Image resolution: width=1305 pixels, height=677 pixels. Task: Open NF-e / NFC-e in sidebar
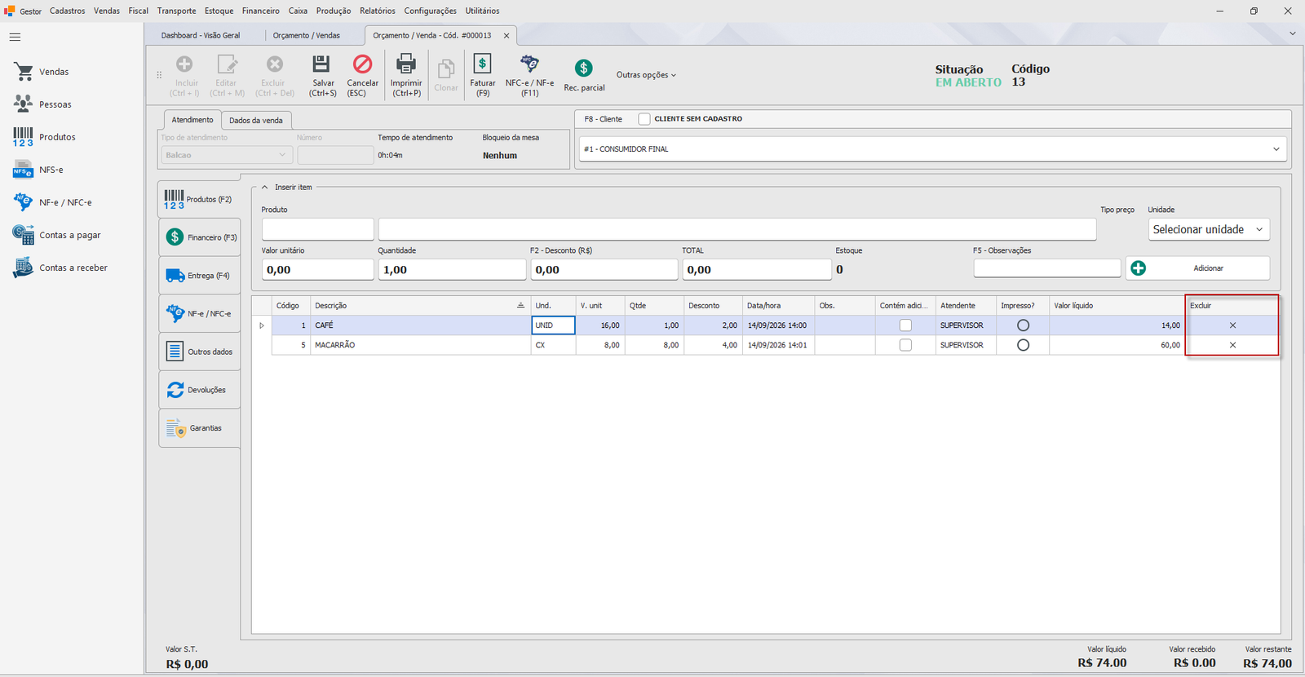coord(52,202)
